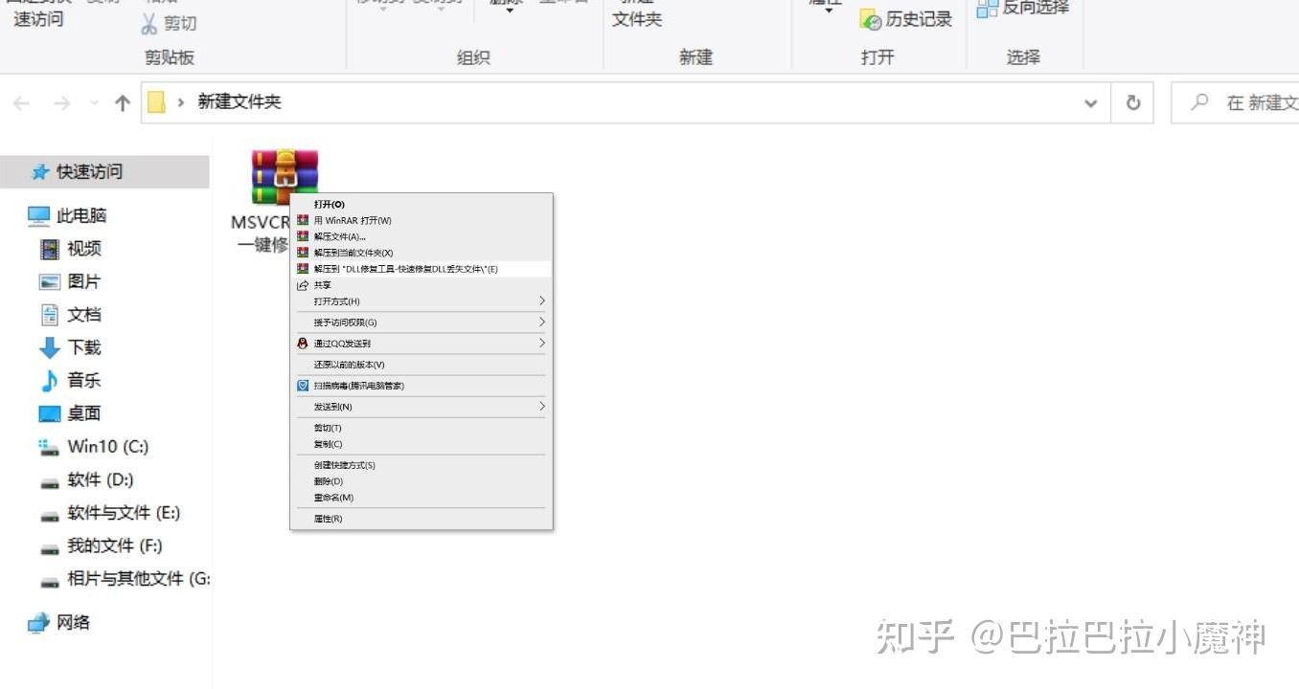The height and width of the screenshot is (689, 1299).
Task: Choose 扫描病毒(腾讯电脑管家)
Action: coord(422,386)
